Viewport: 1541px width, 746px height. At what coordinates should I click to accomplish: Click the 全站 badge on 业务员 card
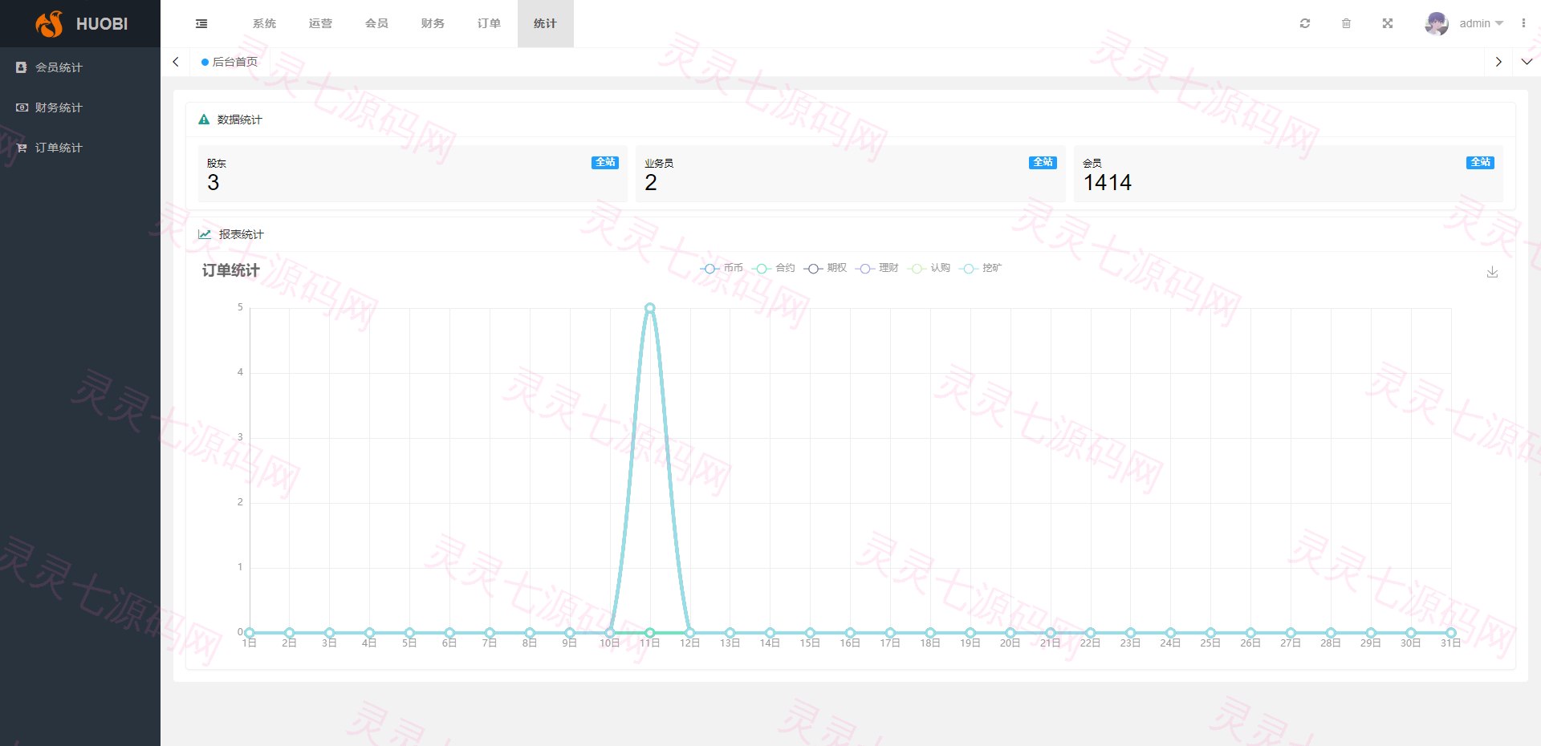[1043, 162]
